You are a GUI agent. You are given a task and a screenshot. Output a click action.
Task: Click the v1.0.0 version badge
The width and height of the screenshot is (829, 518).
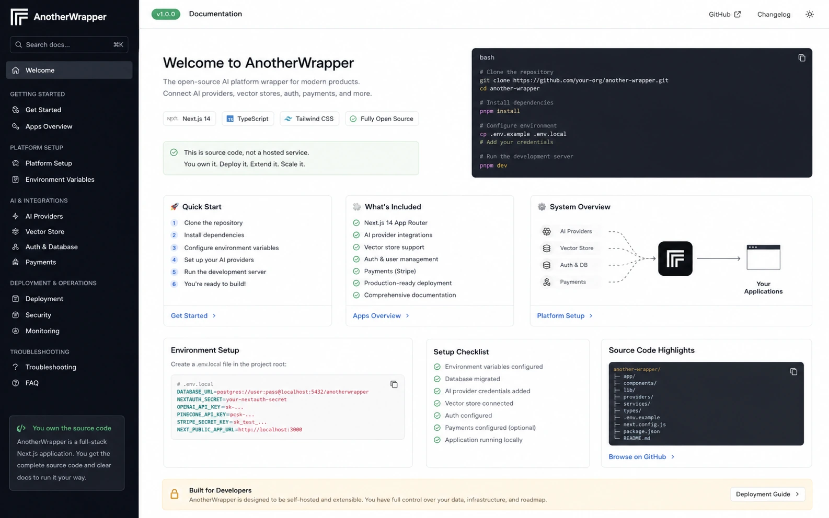pos(166,14)
